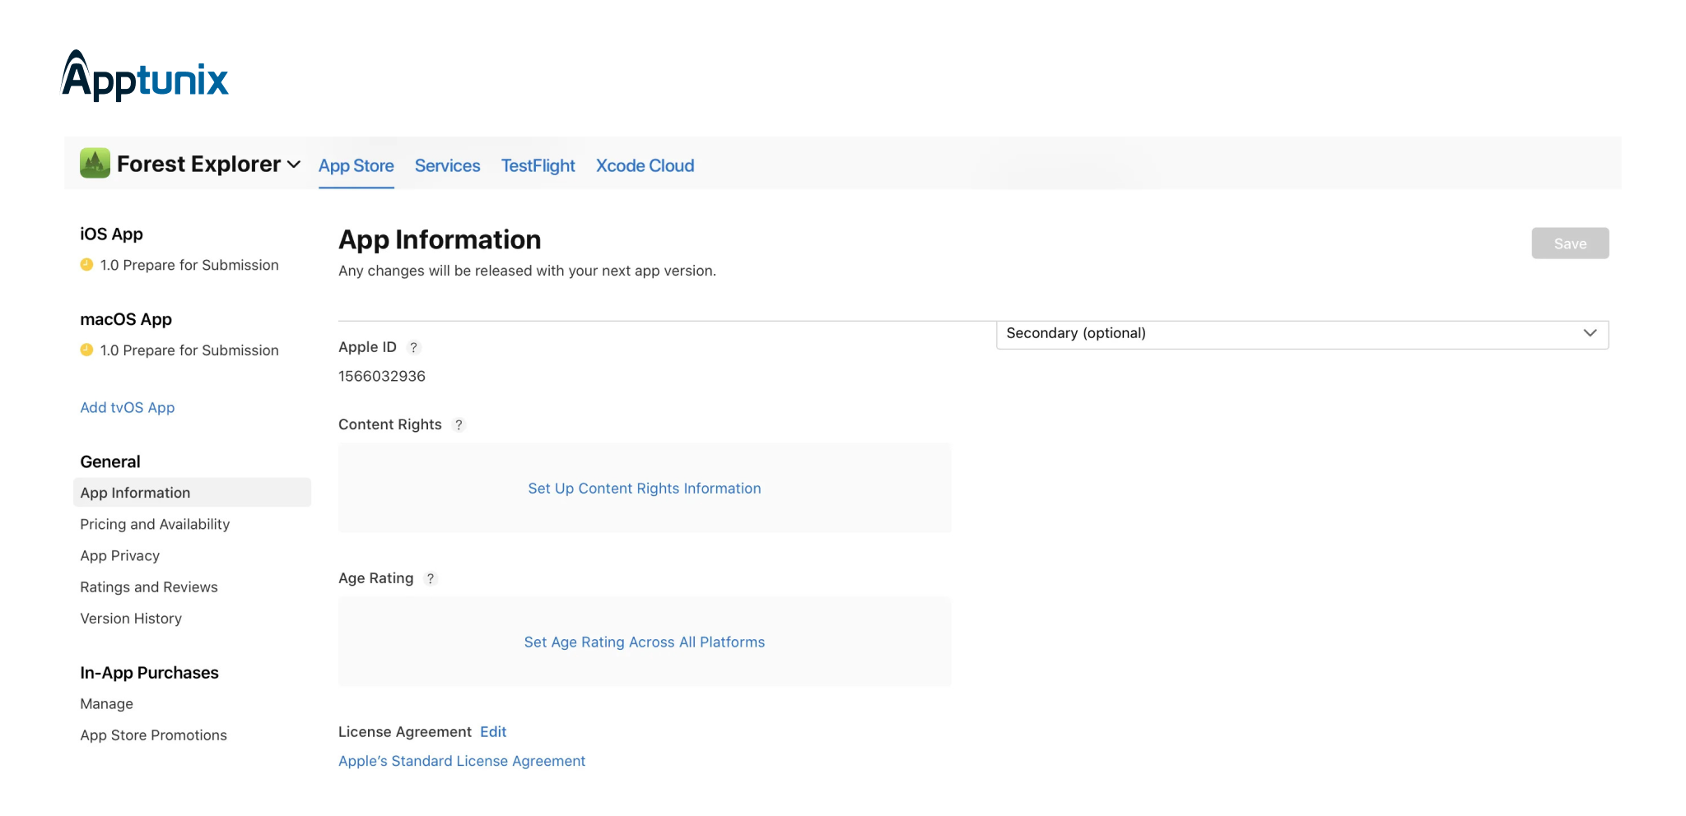The image size is (1686, 816).
Task: Open Apple's Standard License Agreement
Action: point(462,761)
